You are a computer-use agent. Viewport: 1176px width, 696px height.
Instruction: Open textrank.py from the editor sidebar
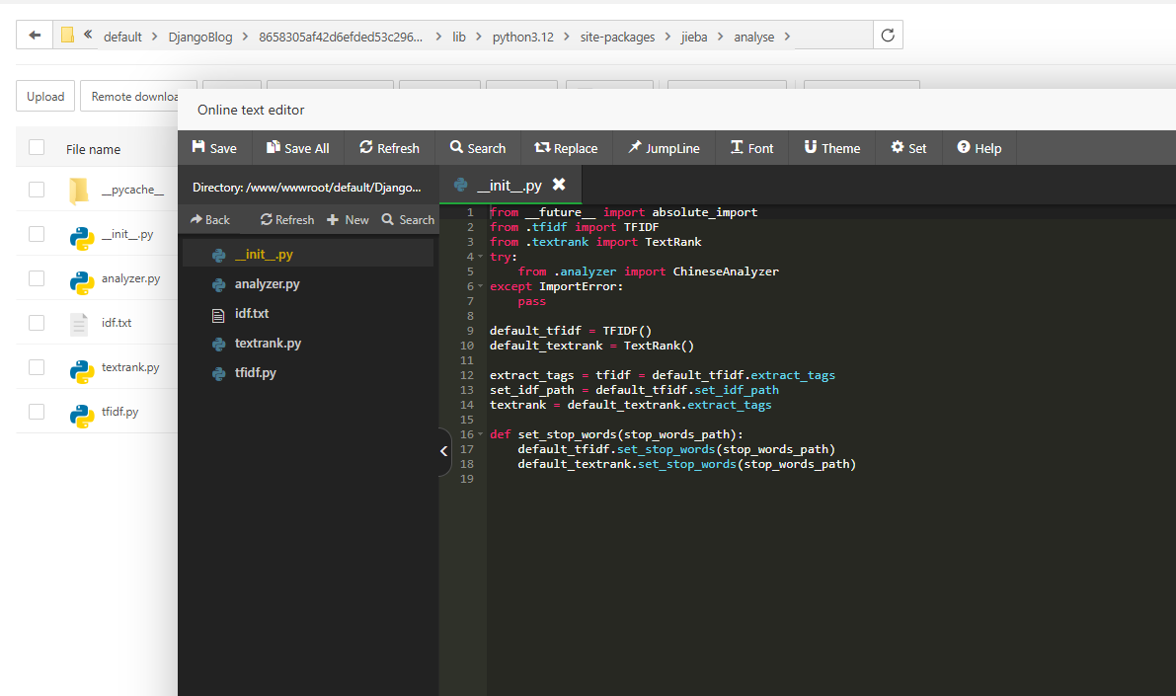coord(268,344)
